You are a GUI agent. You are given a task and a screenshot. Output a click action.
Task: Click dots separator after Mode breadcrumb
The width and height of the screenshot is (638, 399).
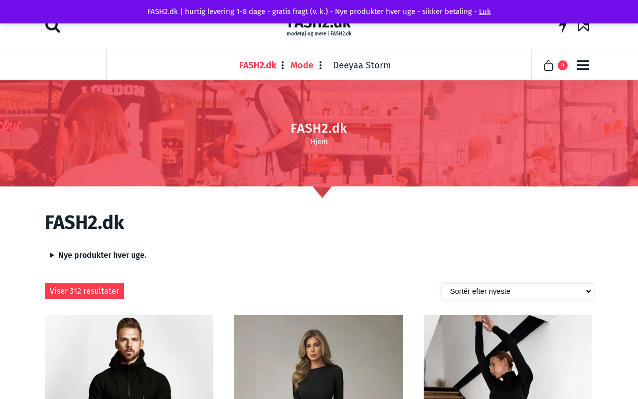[x=320, y=65]
